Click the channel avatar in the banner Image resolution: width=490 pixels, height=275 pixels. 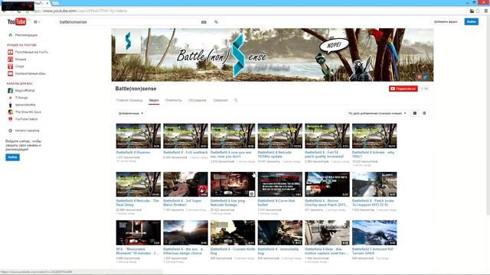click(x=128, y=40)
